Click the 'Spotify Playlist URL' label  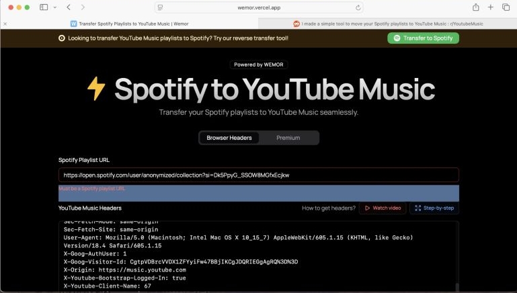(84, 160)
